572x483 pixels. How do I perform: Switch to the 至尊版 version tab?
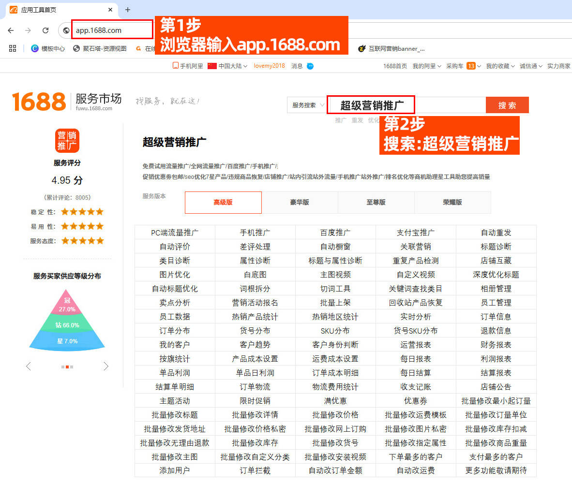coord(376,202)
